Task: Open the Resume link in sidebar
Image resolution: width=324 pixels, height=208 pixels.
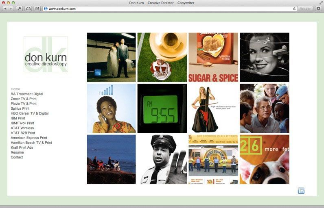Action: 17,152
